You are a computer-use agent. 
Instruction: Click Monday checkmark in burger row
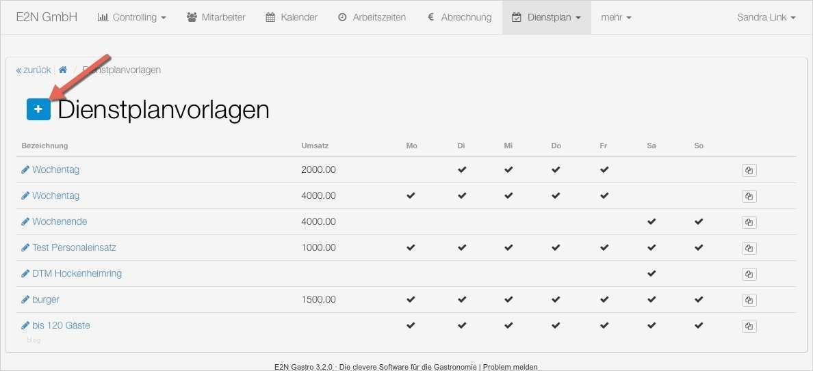pos(411,299)
